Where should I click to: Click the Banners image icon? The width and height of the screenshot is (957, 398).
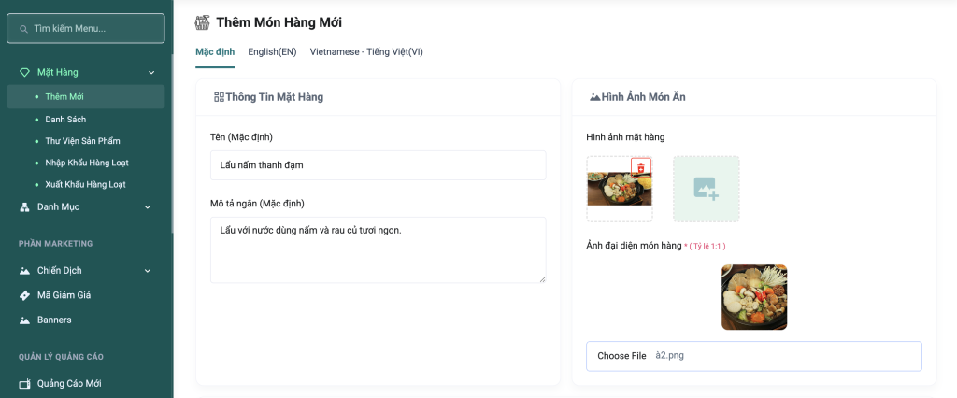24,320
